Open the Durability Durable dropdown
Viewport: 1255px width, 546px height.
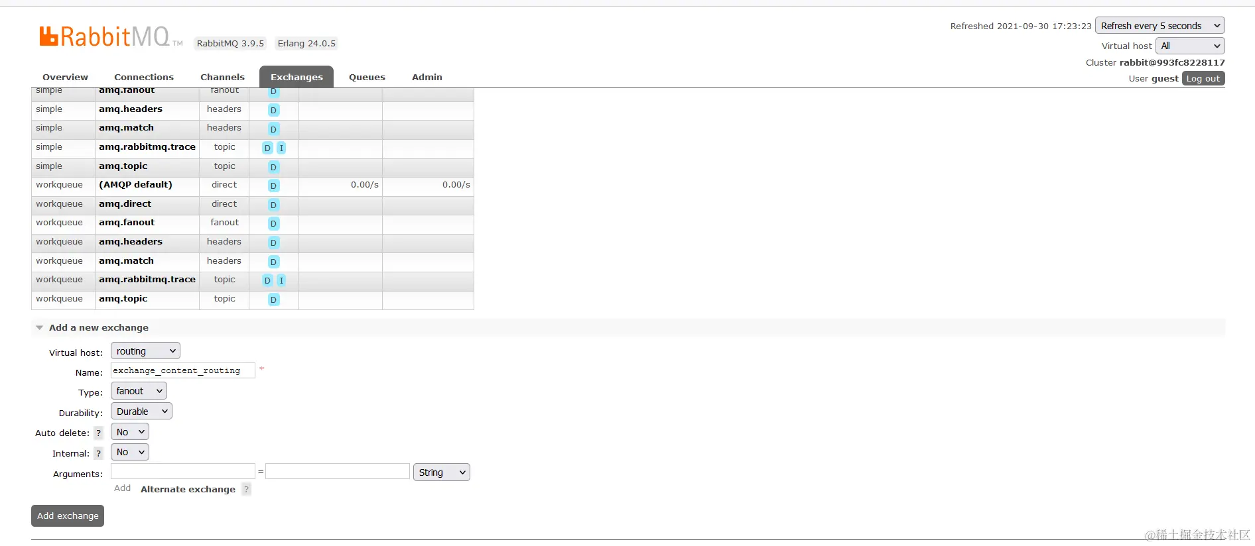141,411
